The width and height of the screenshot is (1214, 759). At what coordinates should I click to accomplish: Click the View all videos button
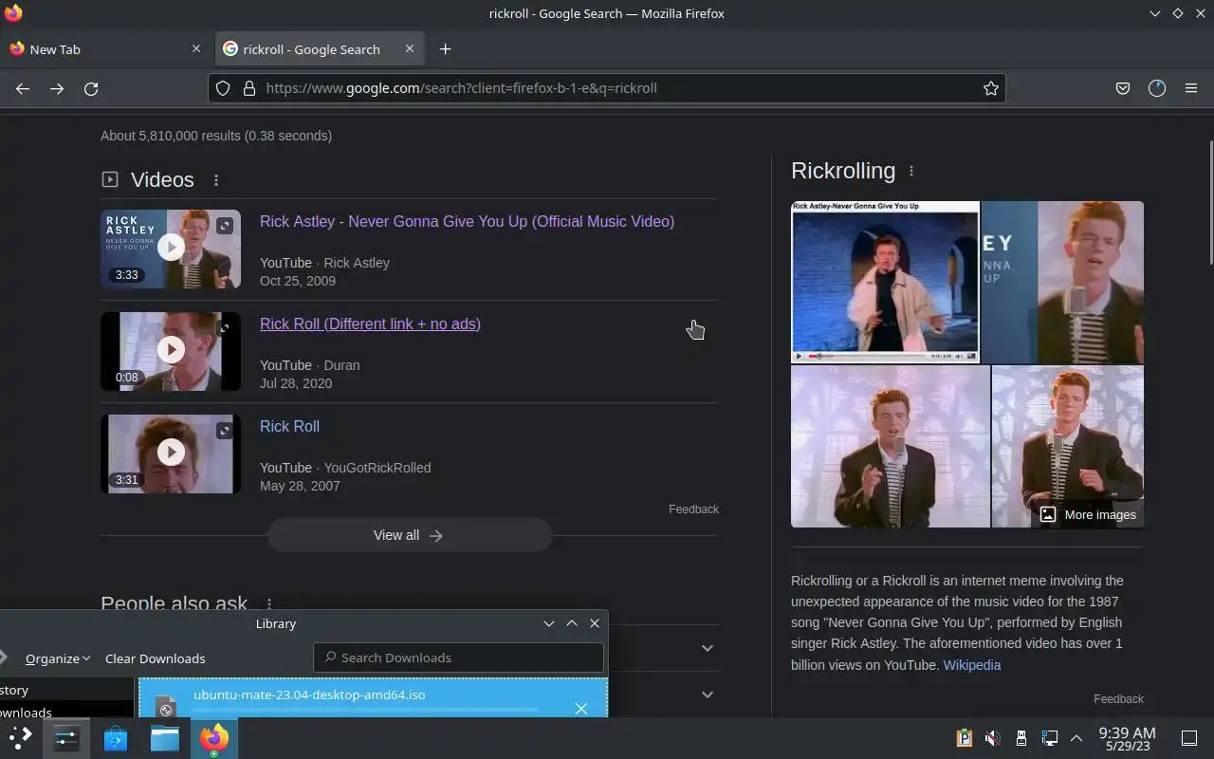[x=409, y=535]
